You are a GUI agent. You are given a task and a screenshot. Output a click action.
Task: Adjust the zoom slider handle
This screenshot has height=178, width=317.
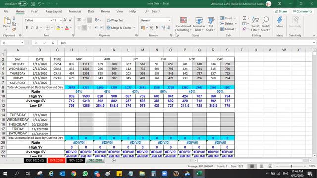click(x=291, y=166)
